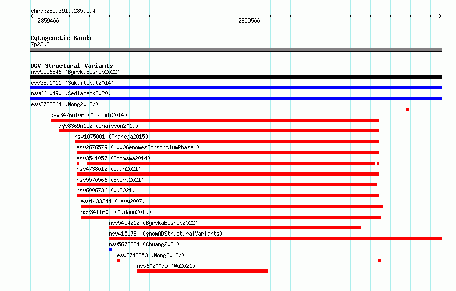Open variant dgv8369n152 (Chaisson2019) label

tap(98, 126)
